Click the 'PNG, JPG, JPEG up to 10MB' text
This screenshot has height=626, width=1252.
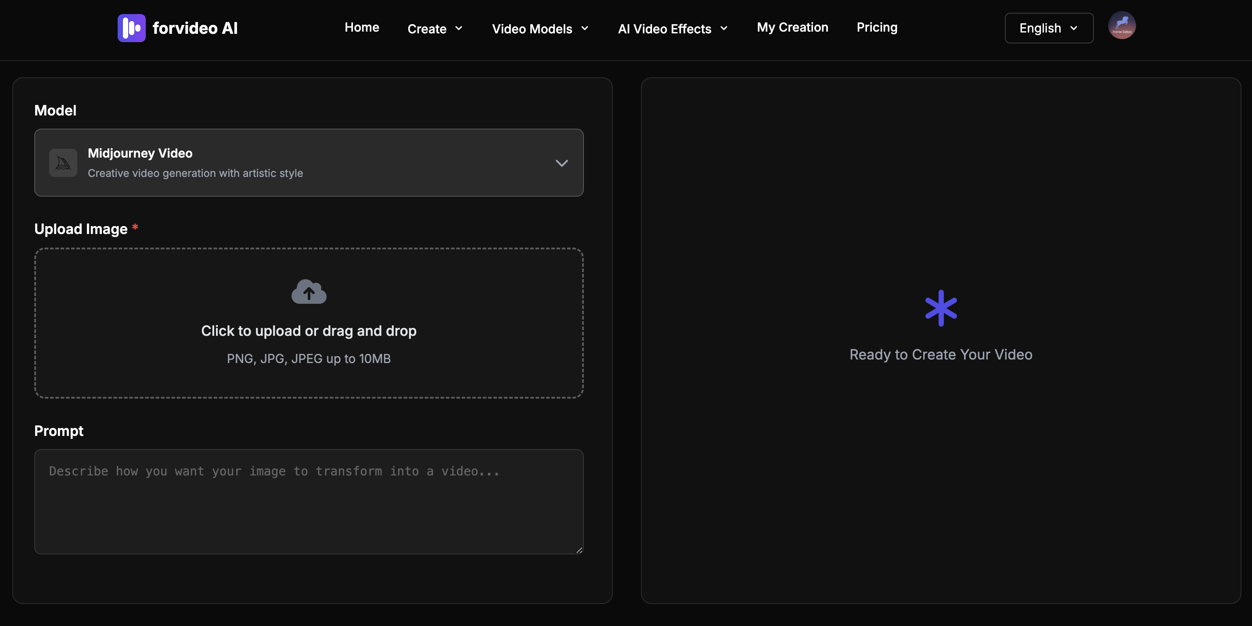point(309,359)
